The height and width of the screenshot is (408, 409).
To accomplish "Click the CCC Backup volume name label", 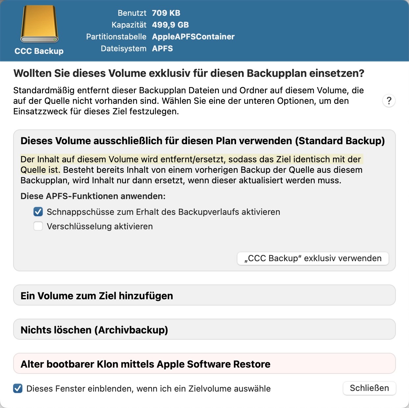I will tap(39, 51).
